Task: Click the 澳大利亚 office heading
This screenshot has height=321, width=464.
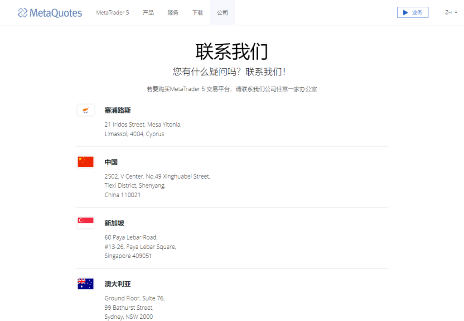Action: [x=117, y=284]
